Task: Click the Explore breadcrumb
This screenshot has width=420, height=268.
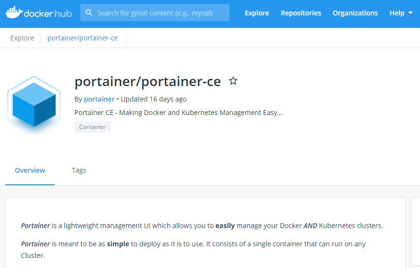Action: pos(22,38)
